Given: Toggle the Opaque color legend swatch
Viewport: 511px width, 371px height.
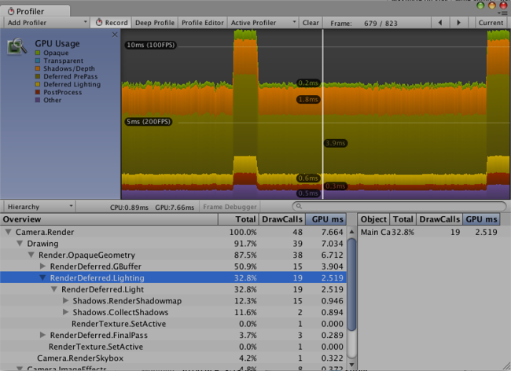Looking at the screenshot, I should coord(39,53).
